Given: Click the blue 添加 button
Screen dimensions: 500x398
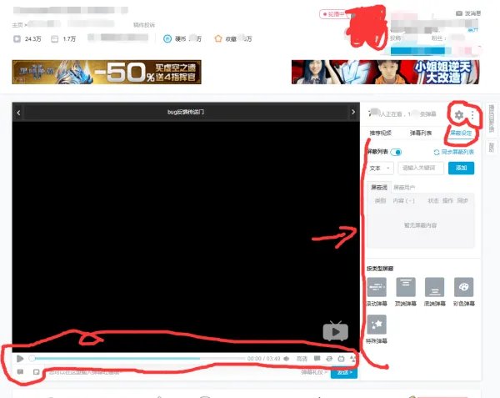Looking at the screenshot, I should tap(461, 169).
